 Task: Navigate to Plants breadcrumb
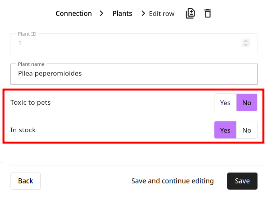coord(122,14)
